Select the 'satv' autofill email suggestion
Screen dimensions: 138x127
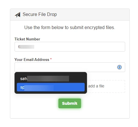[x=51, y=79]
